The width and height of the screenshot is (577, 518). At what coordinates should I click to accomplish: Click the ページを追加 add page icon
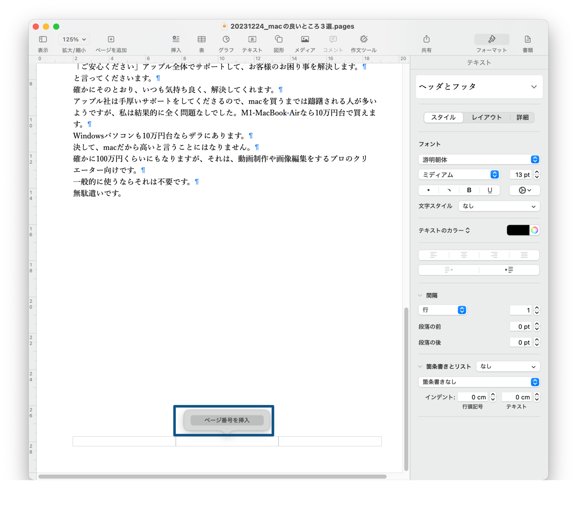(111, 39)
